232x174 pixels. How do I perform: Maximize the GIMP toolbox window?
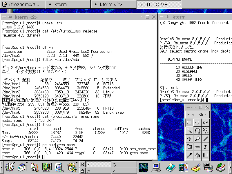point(201,107)
